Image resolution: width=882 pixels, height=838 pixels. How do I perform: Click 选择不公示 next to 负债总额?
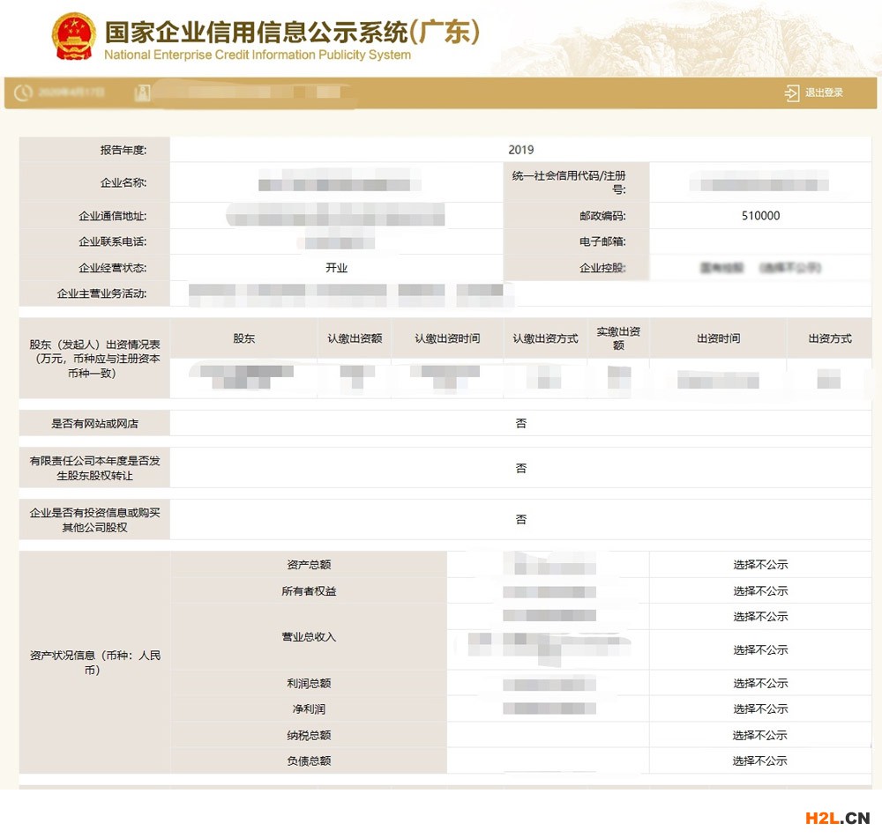(x=759, y=760)
